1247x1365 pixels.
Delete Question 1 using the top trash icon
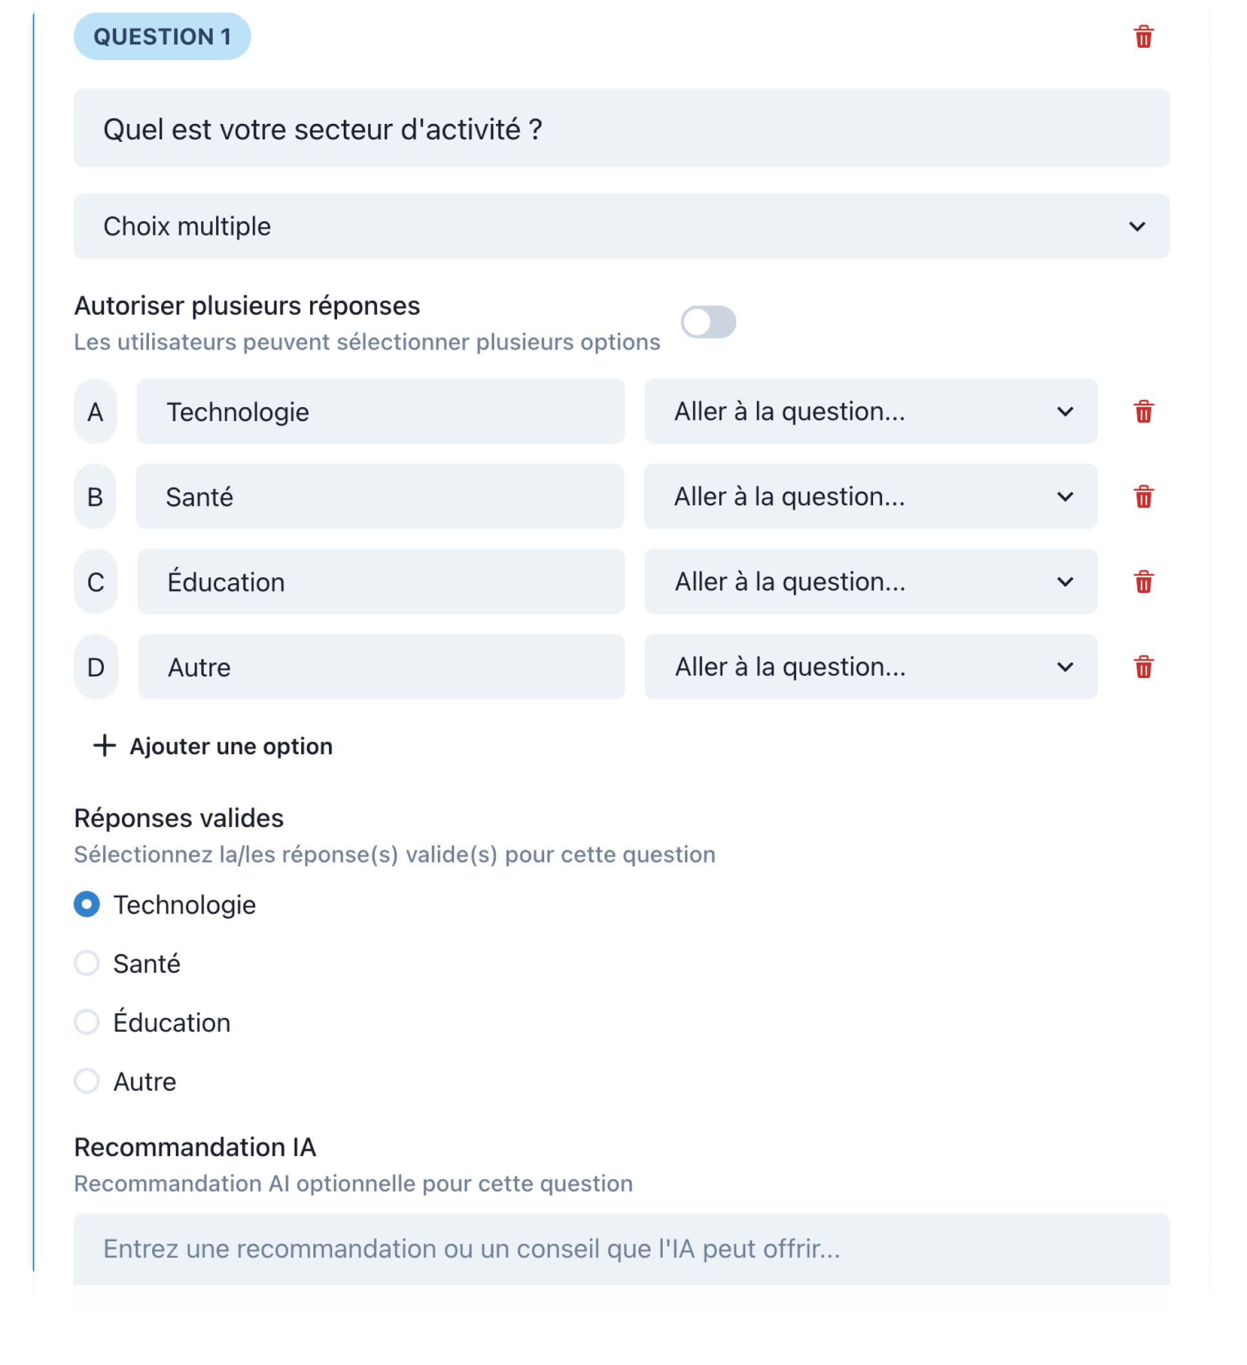[1143, 37]
